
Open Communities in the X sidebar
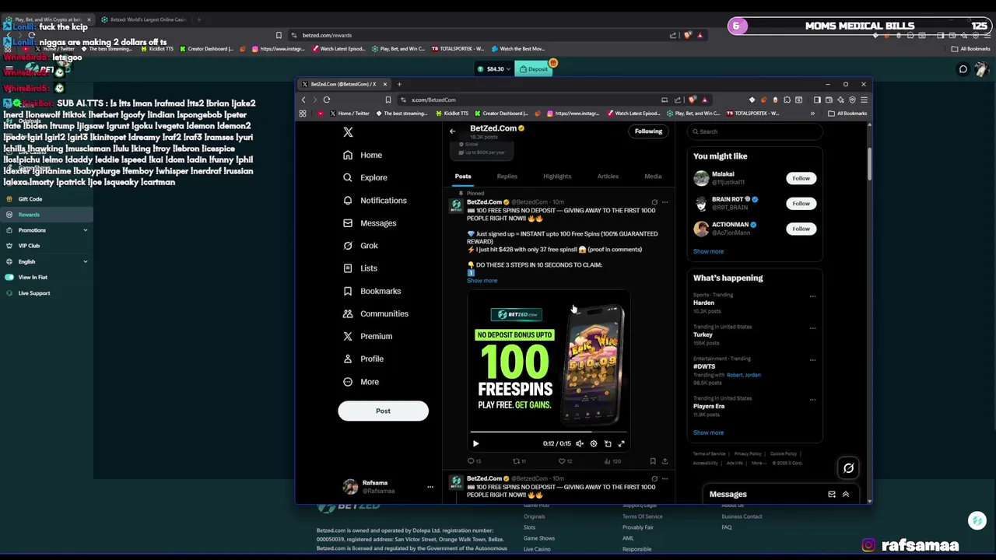pyautogui.click(x=375, y=313)
